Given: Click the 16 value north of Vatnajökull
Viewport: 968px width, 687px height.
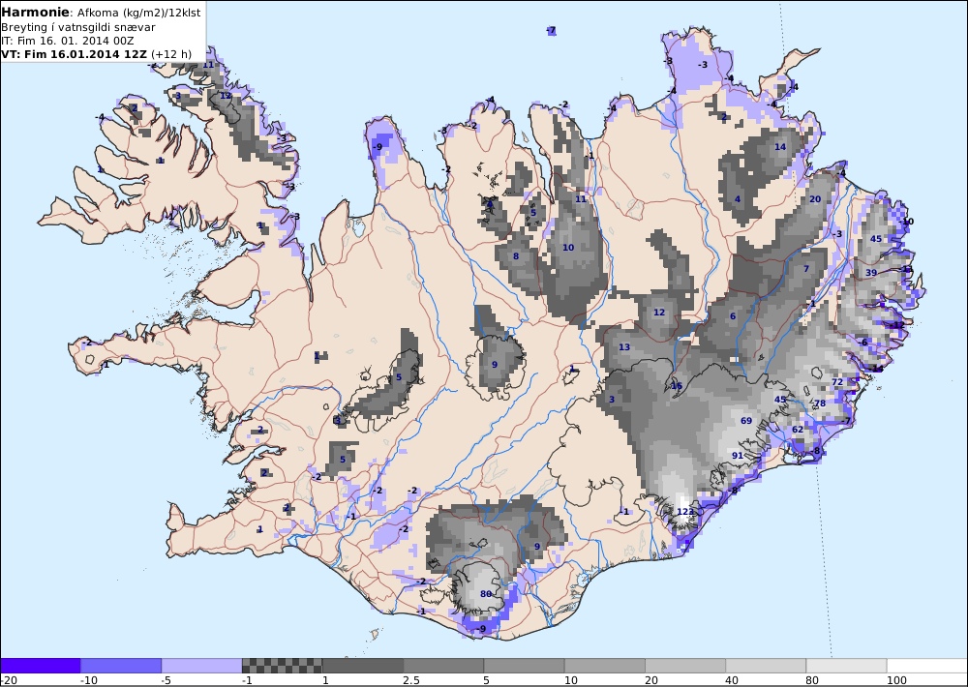Looking at the screenshot, I should point(677,386).
